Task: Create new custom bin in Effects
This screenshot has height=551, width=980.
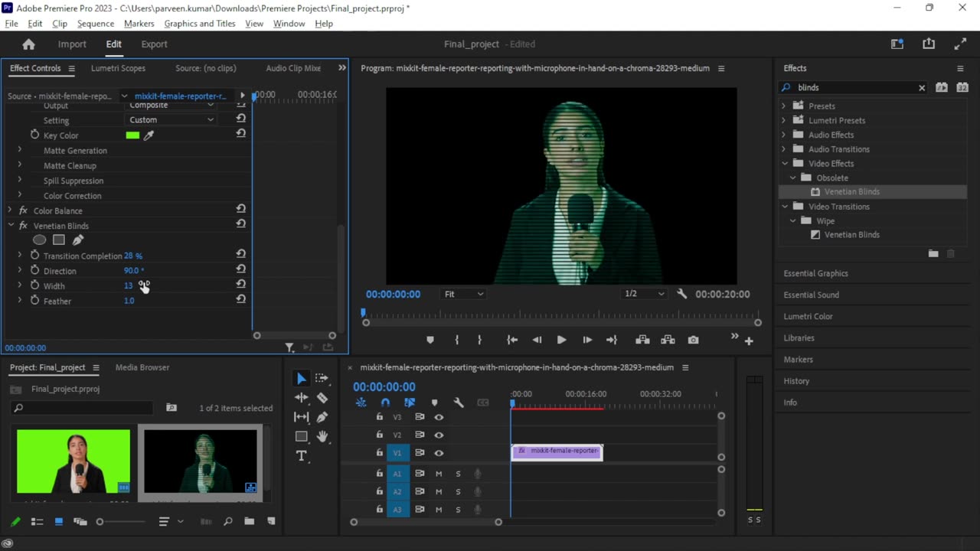Action: click(x=933, y=253)
